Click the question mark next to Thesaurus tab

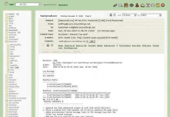click(83, 52)
